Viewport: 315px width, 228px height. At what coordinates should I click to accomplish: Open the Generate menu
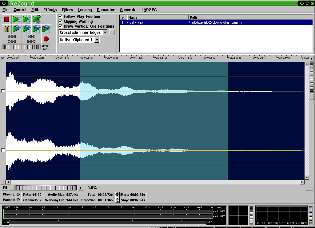128,10
